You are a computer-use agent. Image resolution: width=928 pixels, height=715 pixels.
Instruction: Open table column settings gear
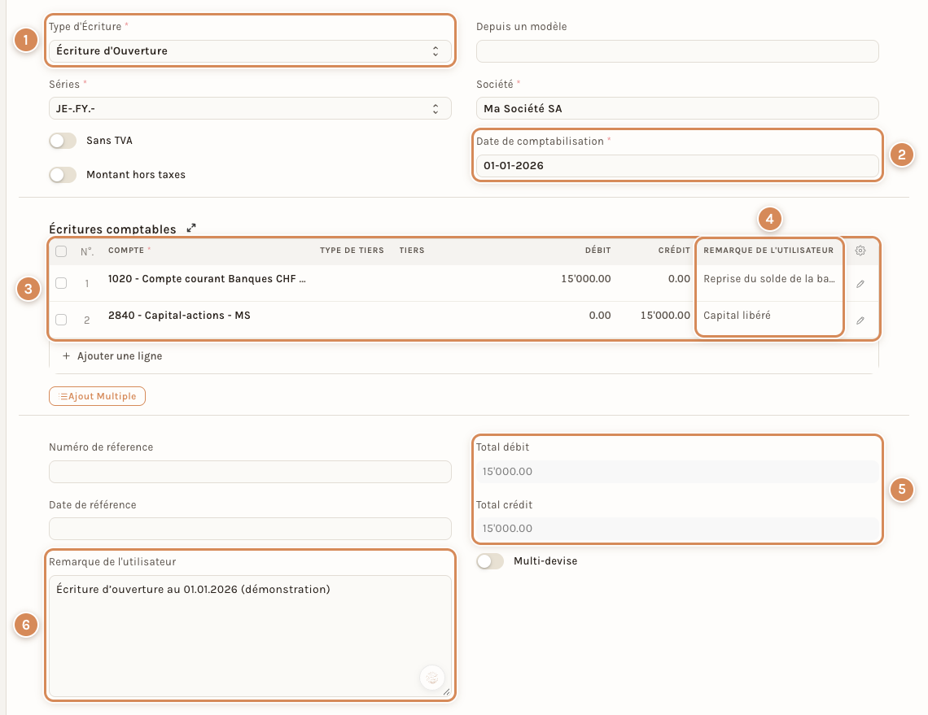tap(860, 251)
